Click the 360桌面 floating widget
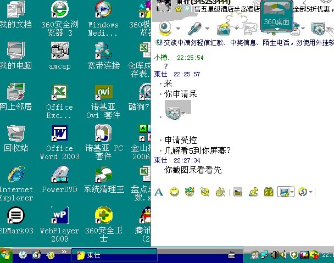334x263 pixels. [276, 16]
